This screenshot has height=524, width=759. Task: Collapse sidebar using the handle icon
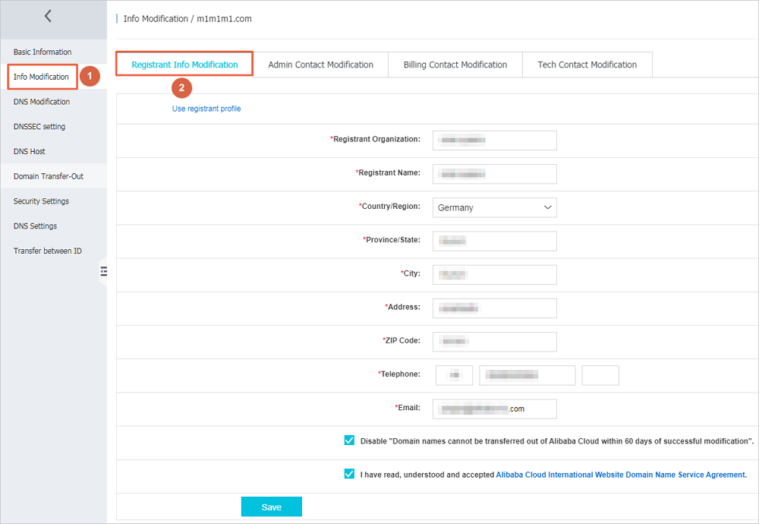click(x=103, y=271)
